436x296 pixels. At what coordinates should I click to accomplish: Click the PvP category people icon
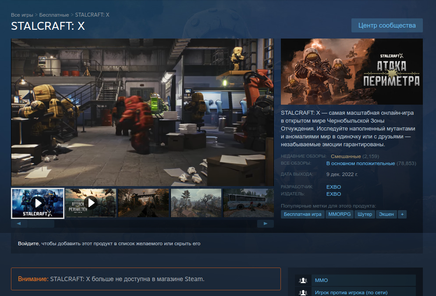(303, 292)
